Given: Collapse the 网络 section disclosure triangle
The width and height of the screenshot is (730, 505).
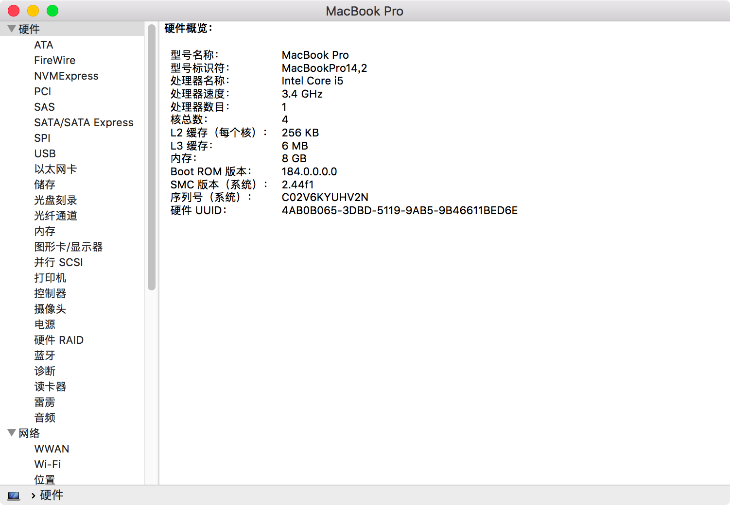Looking at the screenshot, I should tap(12, 433).
